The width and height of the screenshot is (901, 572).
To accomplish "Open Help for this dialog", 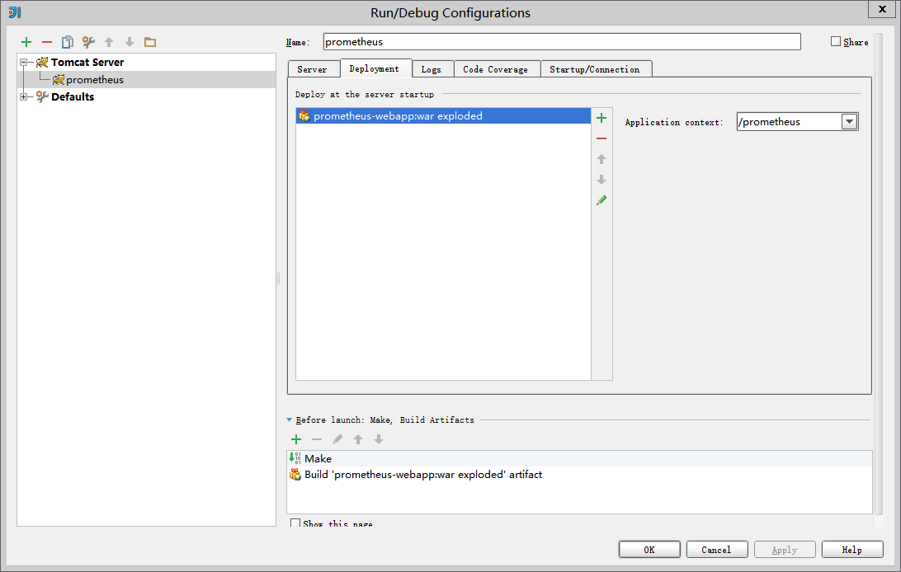I will [852, 550].
